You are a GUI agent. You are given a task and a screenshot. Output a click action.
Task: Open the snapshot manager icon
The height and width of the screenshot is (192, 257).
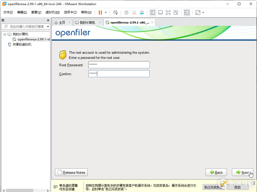pos(142,12)
